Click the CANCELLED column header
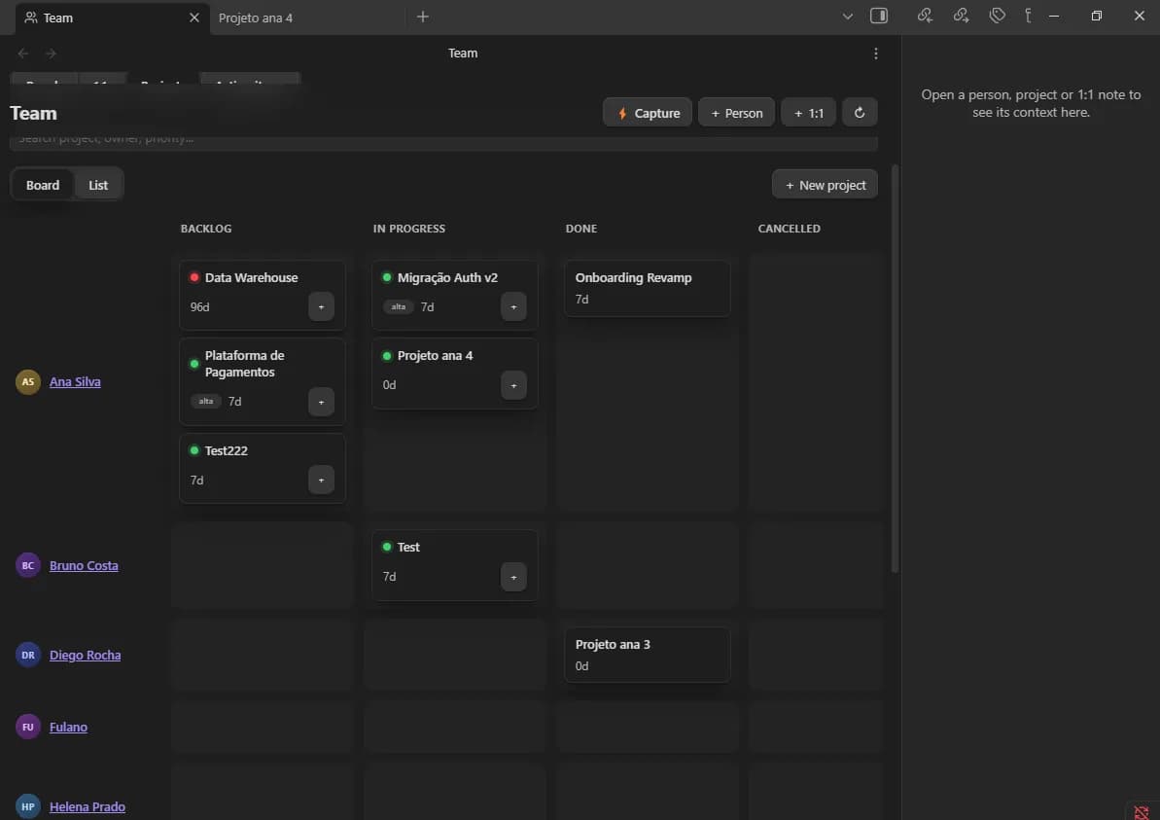This screenshot has height=820, width=1160. 790,229
